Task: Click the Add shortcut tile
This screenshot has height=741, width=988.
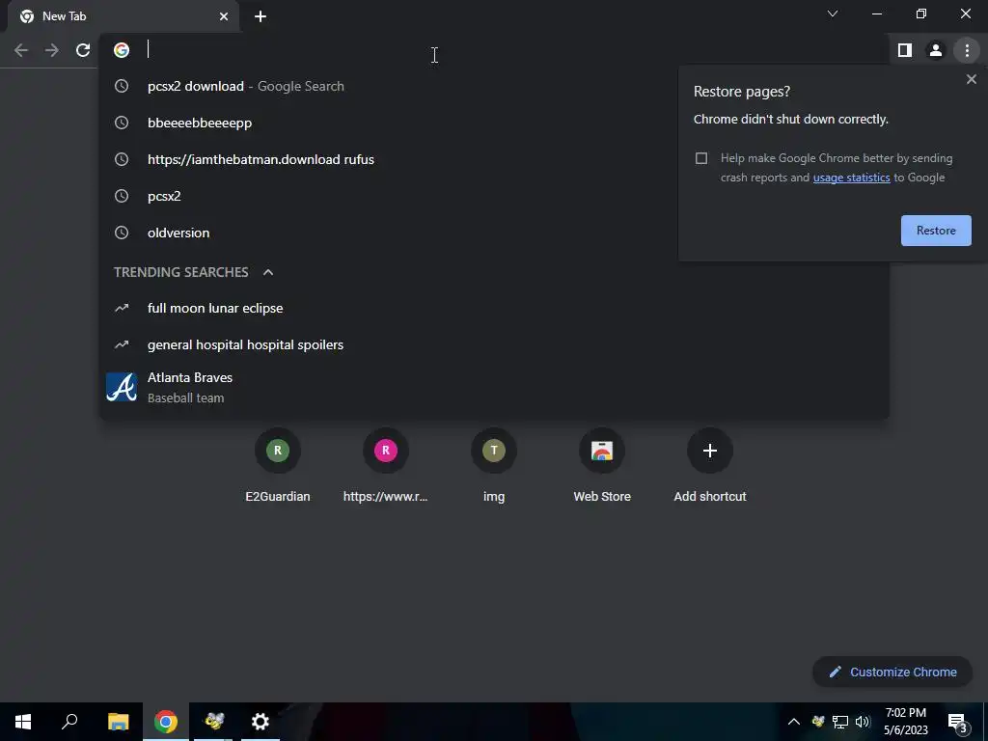Action: [710, 466]
